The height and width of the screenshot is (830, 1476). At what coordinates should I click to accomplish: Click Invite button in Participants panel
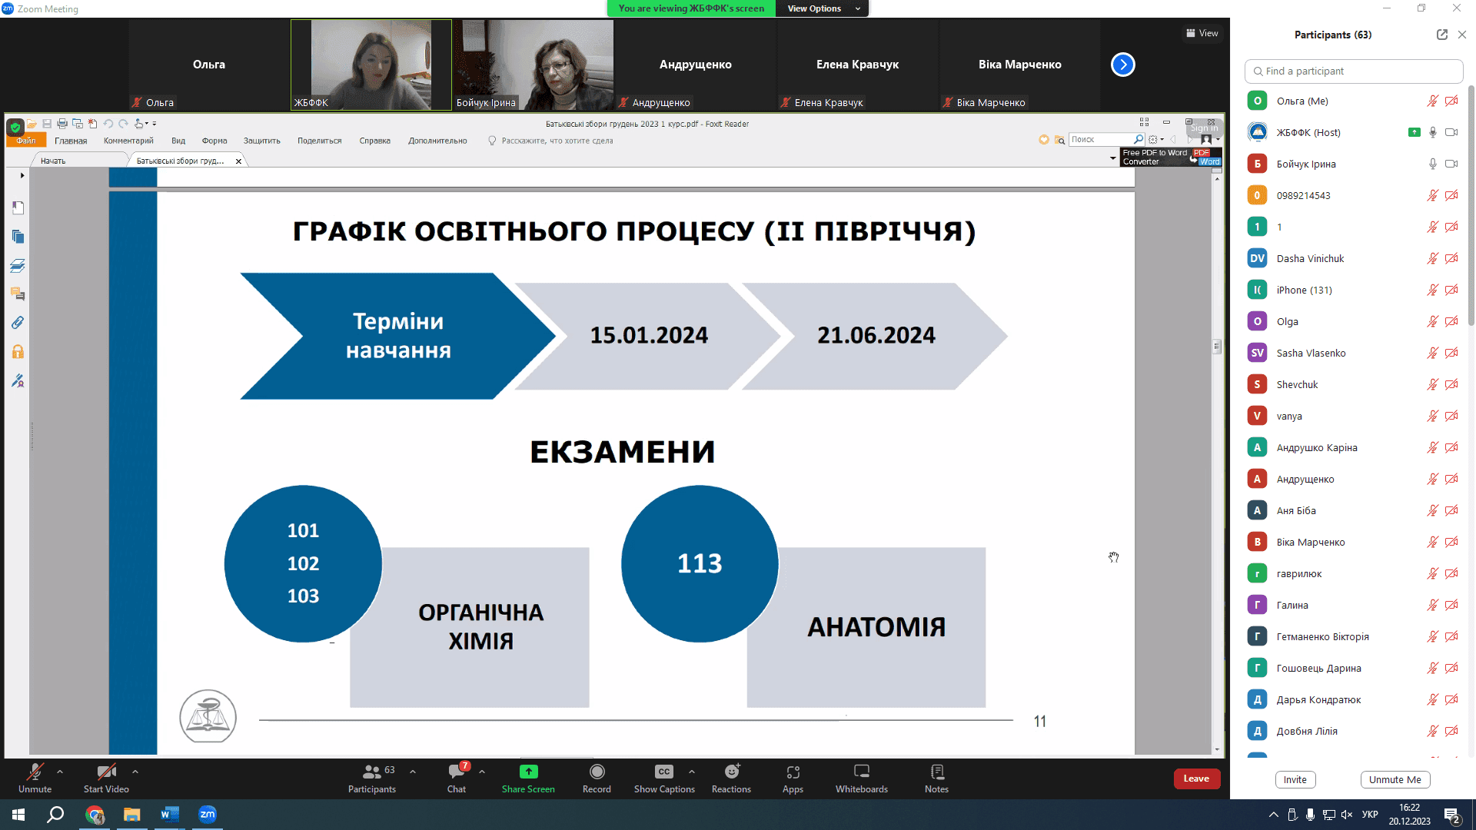(x=1295, y=779)
